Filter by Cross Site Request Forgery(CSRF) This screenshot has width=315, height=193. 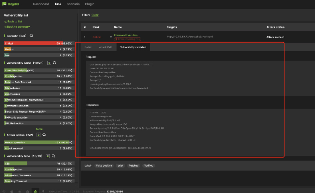[39, 100]
